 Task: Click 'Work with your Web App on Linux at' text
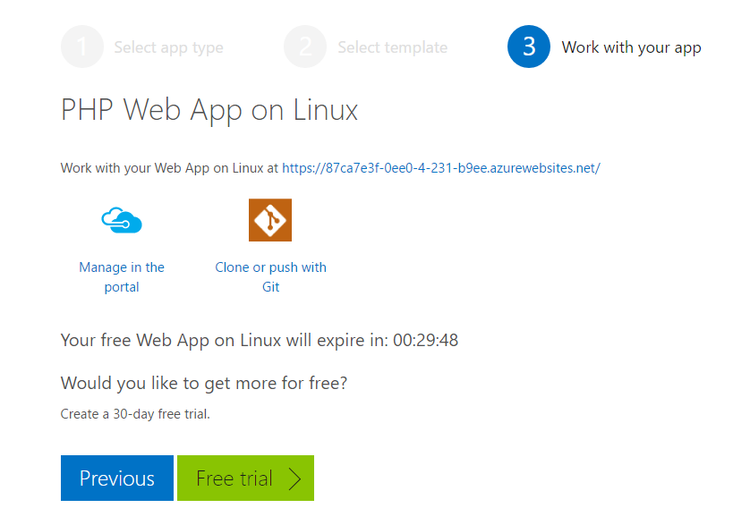click(169, 167)
